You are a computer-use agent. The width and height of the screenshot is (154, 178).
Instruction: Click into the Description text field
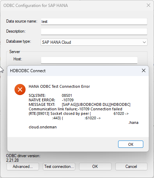(x=94, y=32)
